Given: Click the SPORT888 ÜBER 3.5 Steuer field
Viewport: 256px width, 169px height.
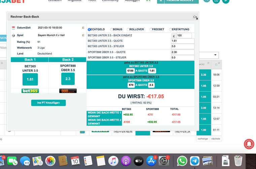Looking at the screenshot, I should coord(183,58).
